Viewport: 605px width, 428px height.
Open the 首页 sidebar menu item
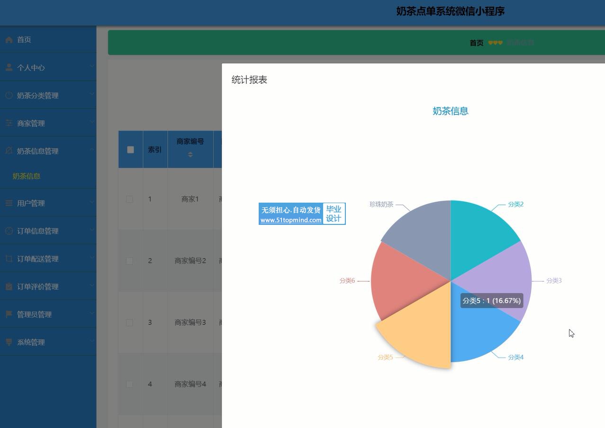(48, 40)
